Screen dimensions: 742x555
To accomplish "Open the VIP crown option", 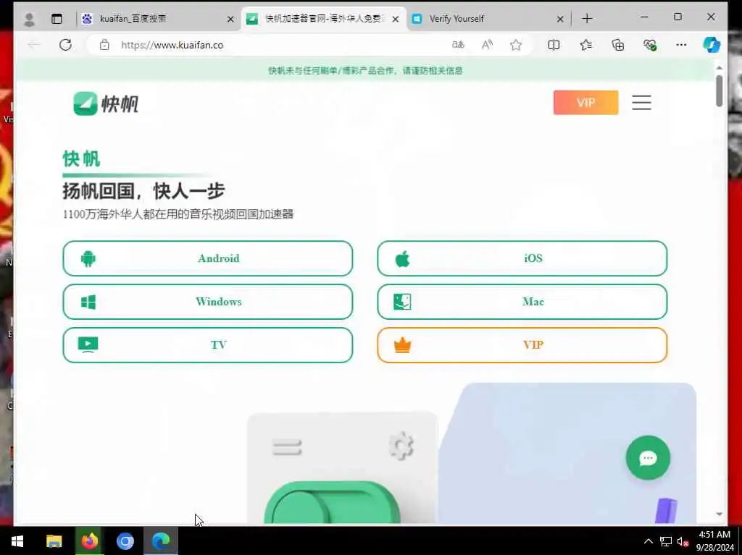I will tap(522, 345).
